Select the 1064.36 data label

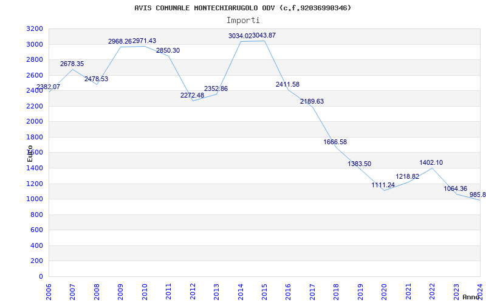455,188
